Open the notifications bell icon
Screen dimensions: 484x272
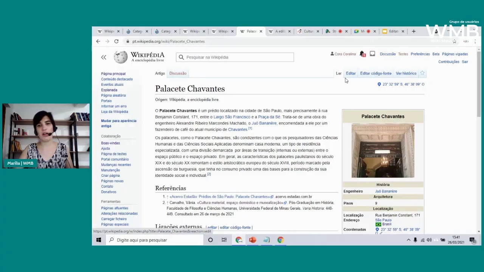coord(362,54)
